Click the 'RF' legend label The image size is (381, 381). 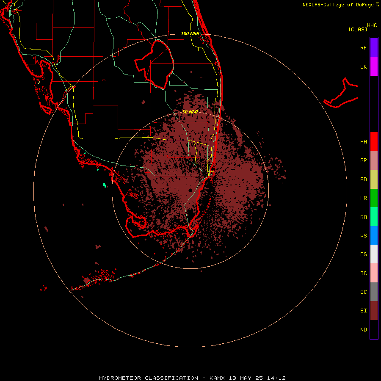(364, 47)
